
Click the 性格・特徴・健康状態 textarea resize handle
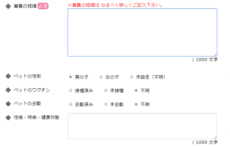pyautogui.click(x=215, y=137)
